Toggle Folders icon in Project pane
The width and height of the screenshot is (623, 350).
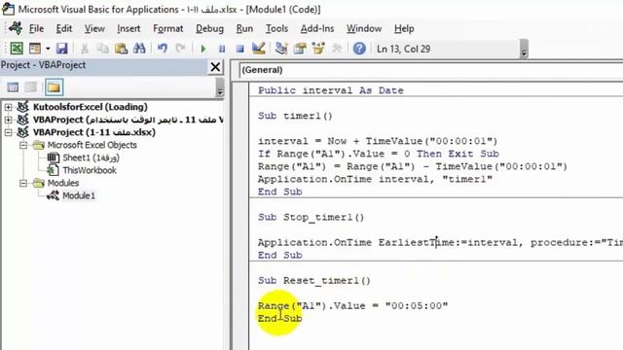click(54, 87)
